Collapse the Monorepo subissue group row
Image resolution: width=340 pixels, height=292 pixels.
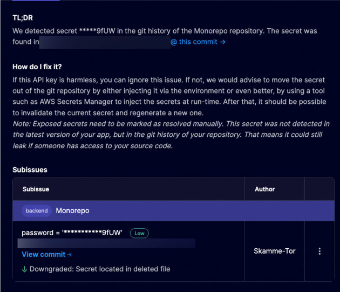click(x=173, y=211)
